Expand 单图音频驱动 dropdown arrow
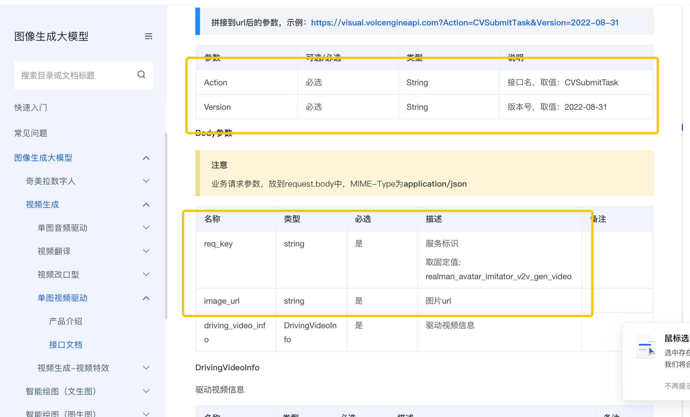Viewport: 690px width, 417px height. click(146, 228)
